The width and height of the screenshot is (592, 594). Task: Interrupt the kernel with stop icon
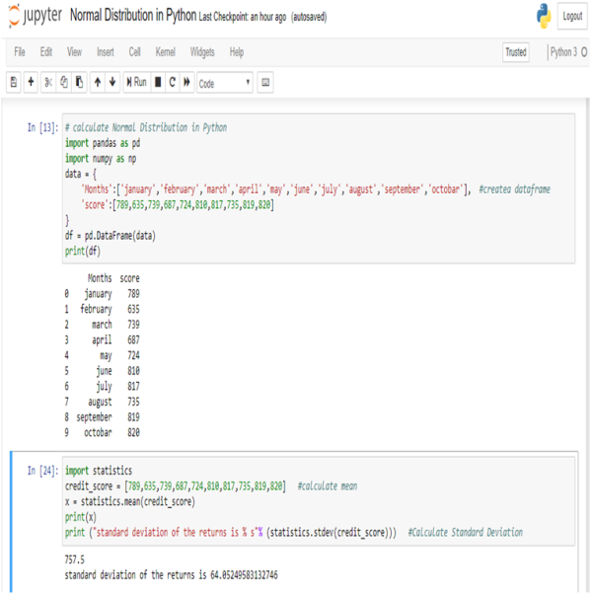(x=159, y=84)
